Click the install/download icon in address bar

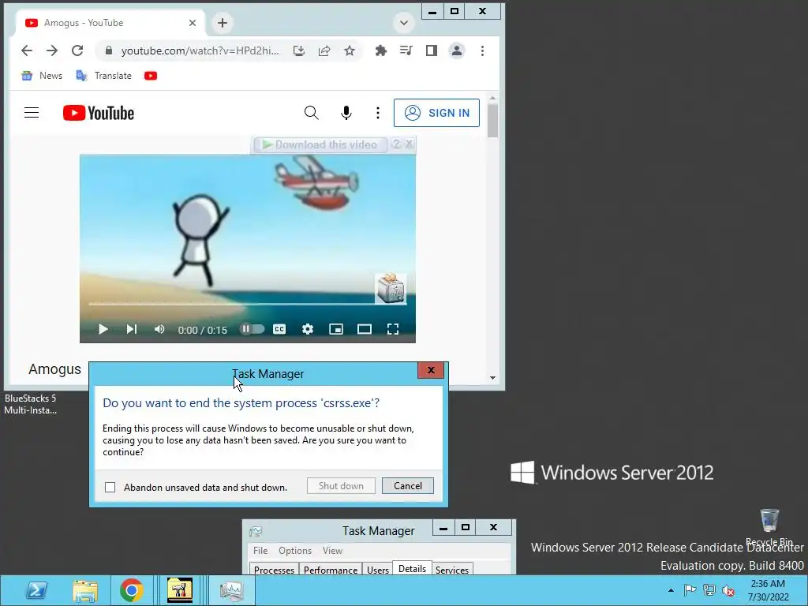coord(299,50)
